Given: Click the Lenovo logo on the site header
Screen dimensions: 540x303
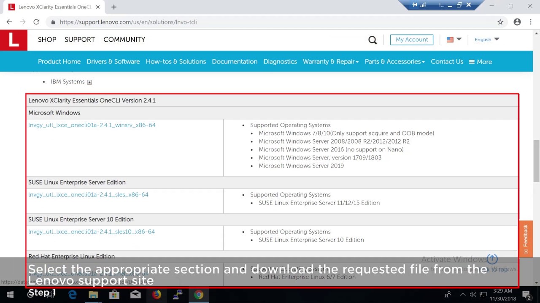Looking at the screenshot, I should click(13, 40).
